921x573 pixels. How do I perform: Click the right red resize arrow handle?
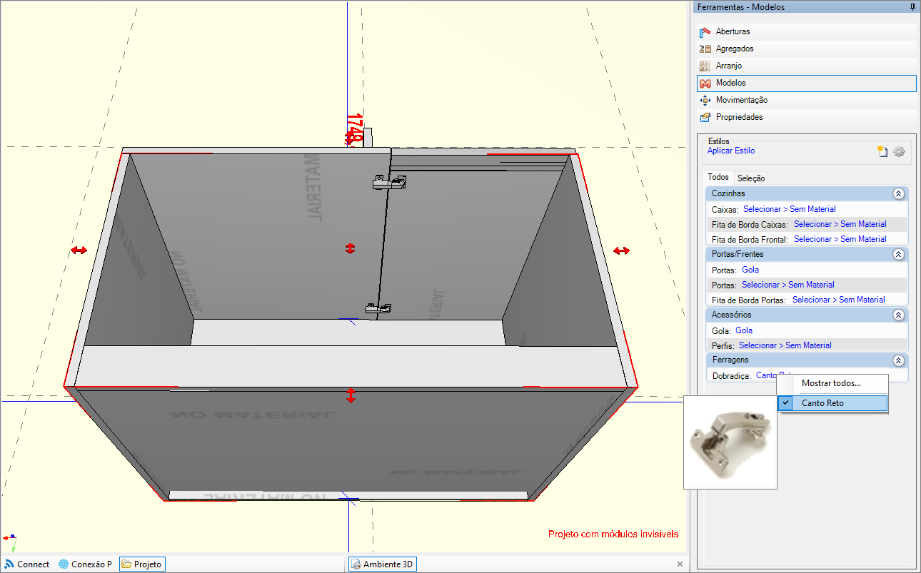pos(622,250)
